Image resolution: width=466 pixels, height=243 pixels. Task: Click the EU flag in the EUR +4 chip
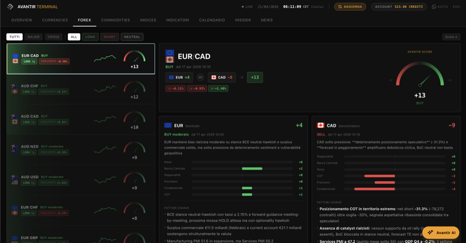[x=171, y=78]
